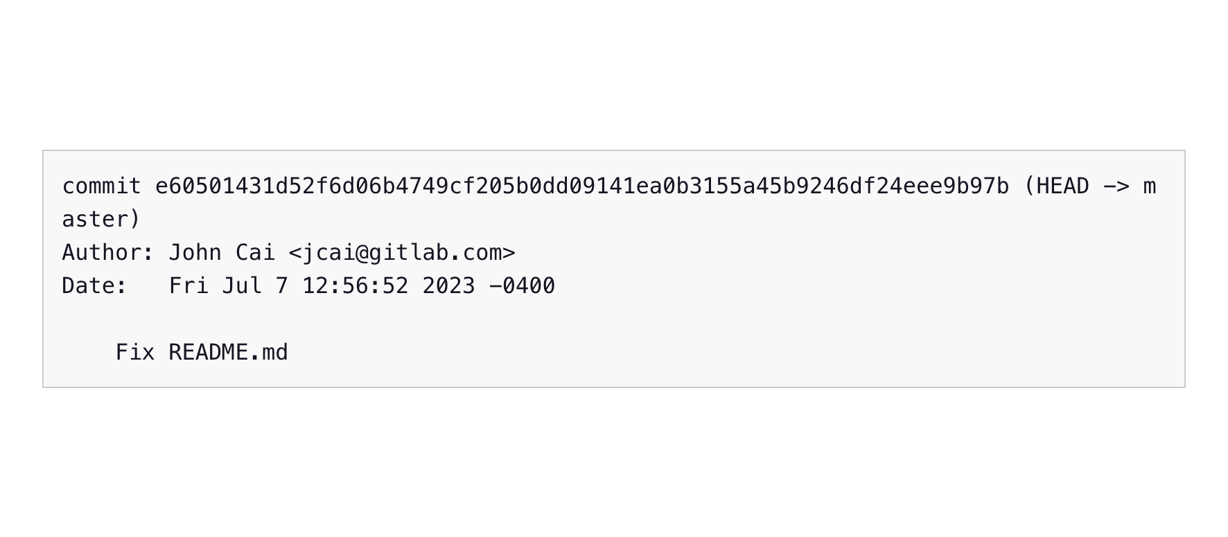Image resolution: width=1228 pixels, height=537 pixels.
Task: Click the email jcai@gitlab.com
Action: [x=402, y=253]
